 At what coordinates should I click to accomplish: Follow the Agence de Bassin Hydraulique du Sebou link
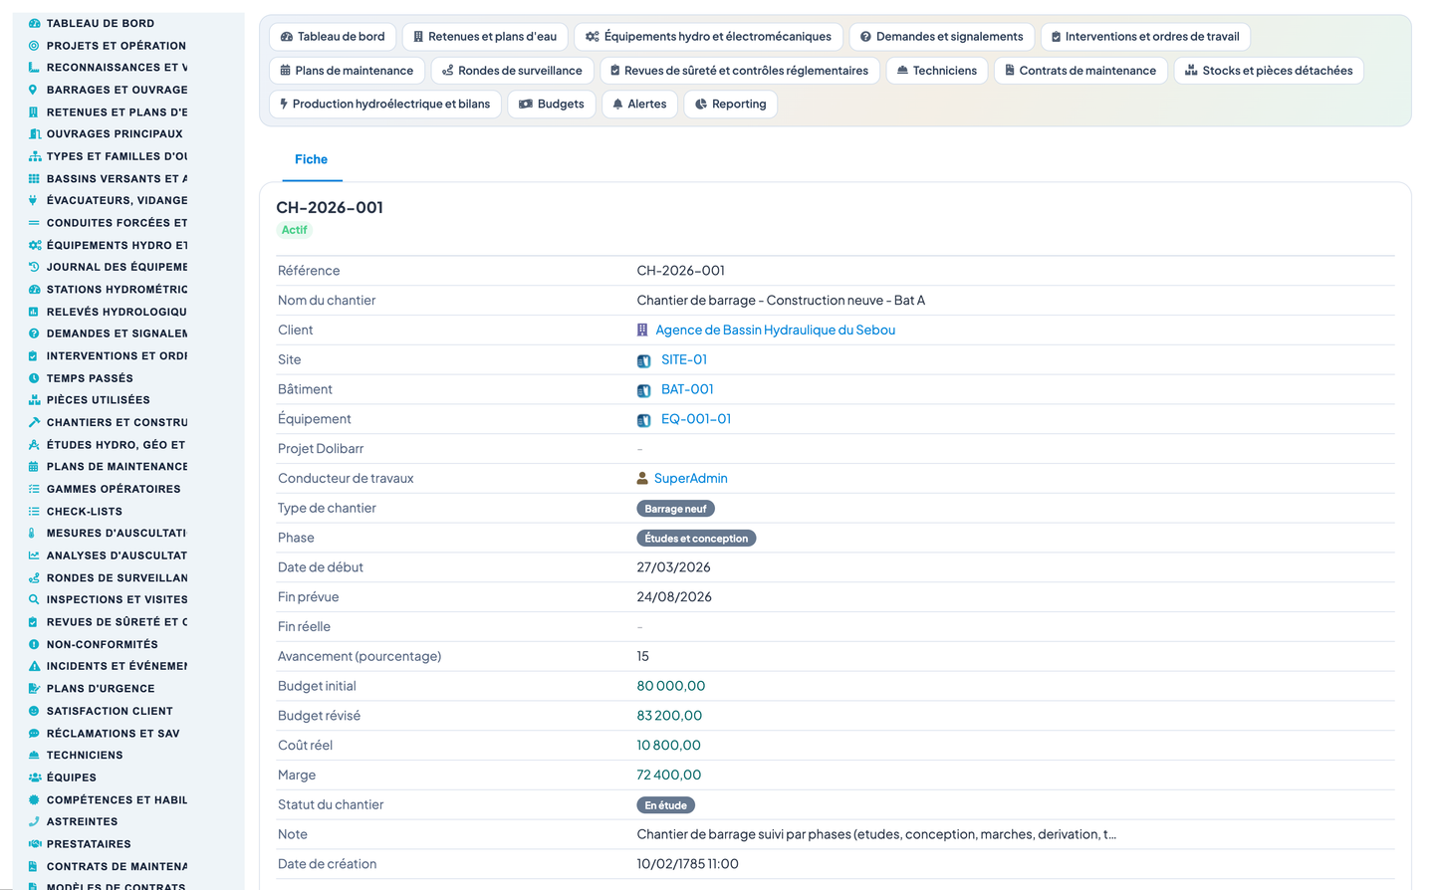coord(775,330)
